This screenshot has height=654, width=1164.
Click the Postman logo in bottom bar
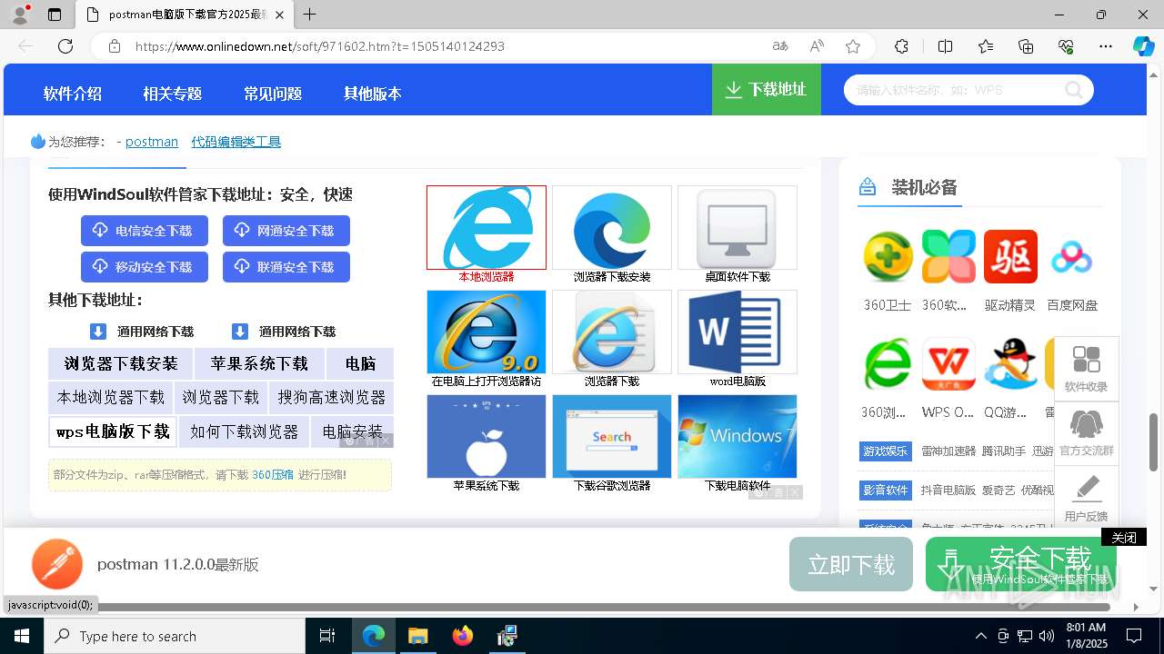click(x=57, y=564)
